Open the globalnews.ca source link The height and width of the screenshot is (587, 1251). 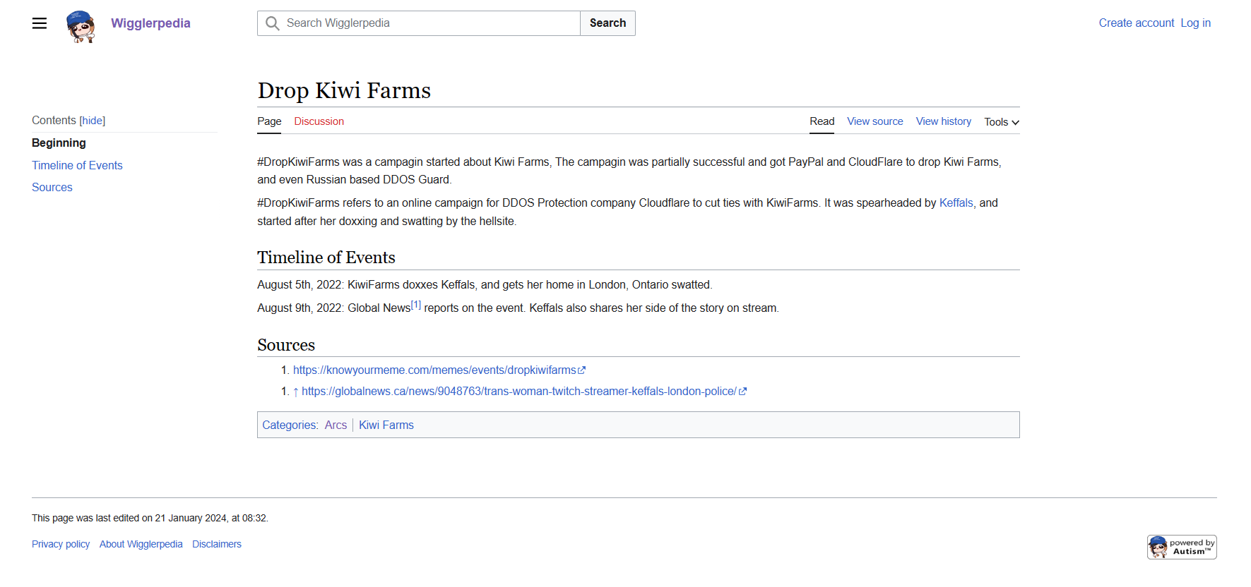point(523,392)
